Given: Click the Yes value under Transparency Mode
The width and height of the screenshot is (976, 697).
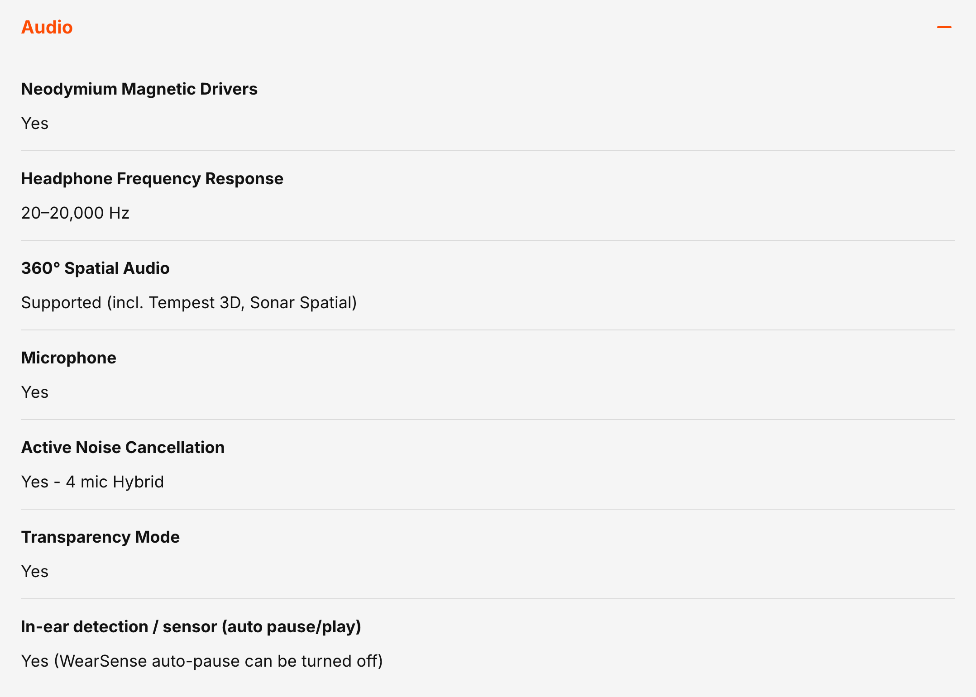Looking at the screenshot, I should click(35, 571).
